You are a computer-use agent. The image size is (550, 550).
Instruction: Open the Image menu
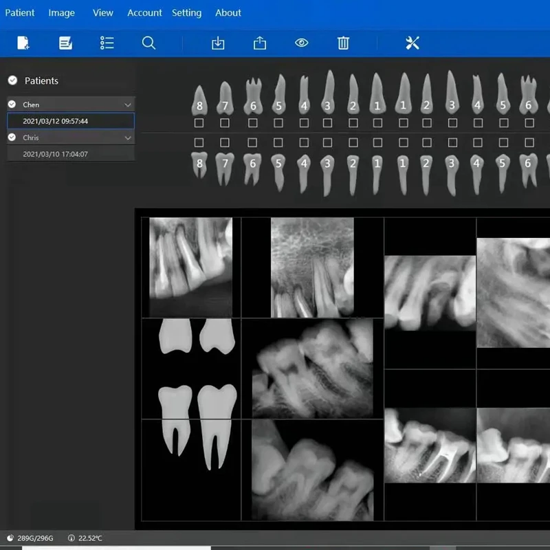pos(62,12)
